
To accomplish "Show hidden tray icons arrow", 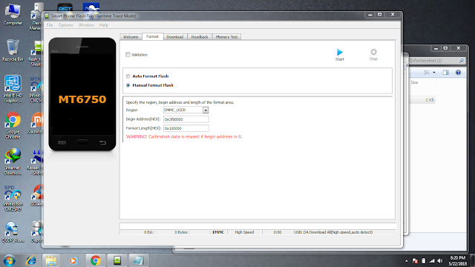I will (407, 261).
